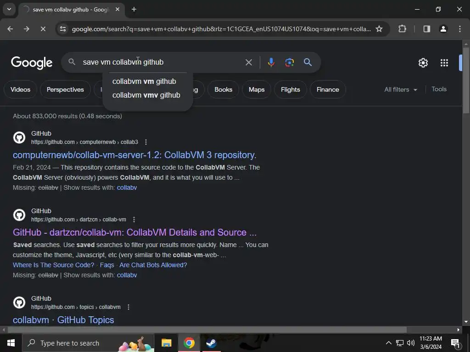Open Chrome three-dot menu
The height and width of the screenshot is (352, 470).
coord(460,29)
